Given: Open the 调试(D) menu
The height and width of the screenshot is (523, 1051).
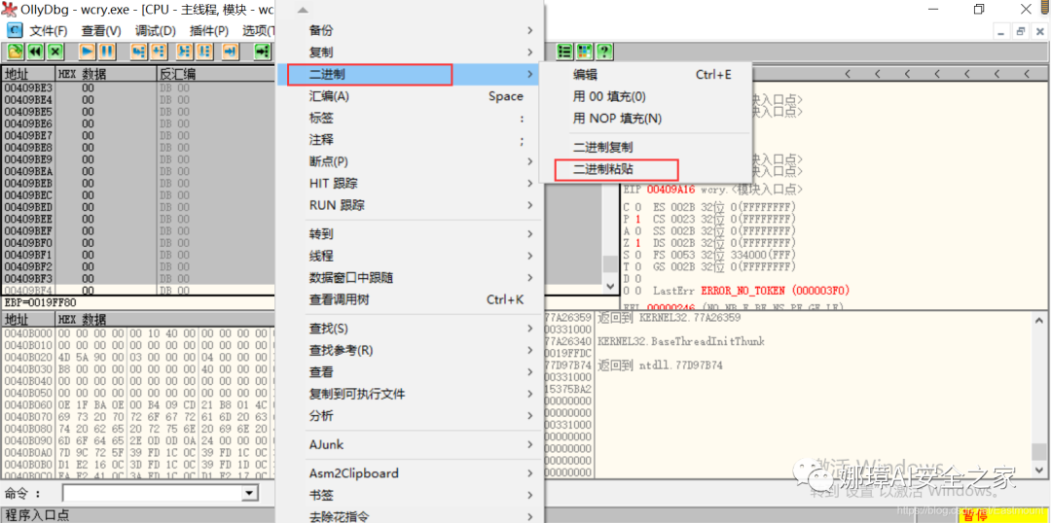Looking at the screenshot, I should pyautogui.click(x=156, y=31).
